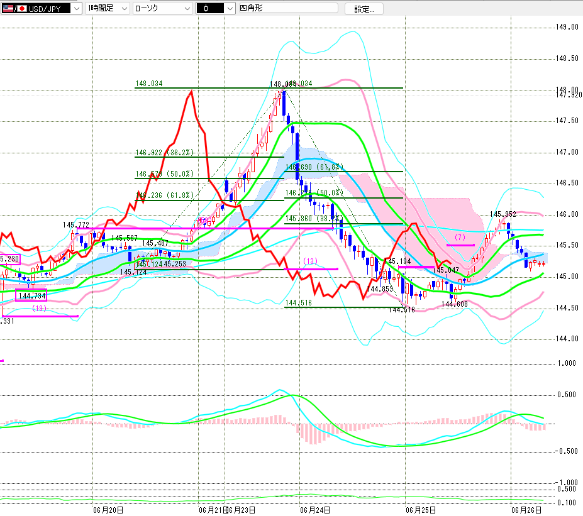Select the 149.00 price axis value

567,27
